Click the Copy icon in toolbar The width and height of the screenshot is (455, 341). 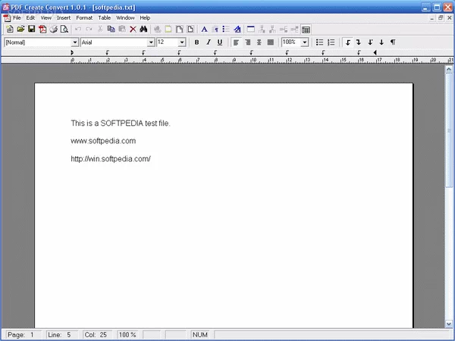(111, 29)
